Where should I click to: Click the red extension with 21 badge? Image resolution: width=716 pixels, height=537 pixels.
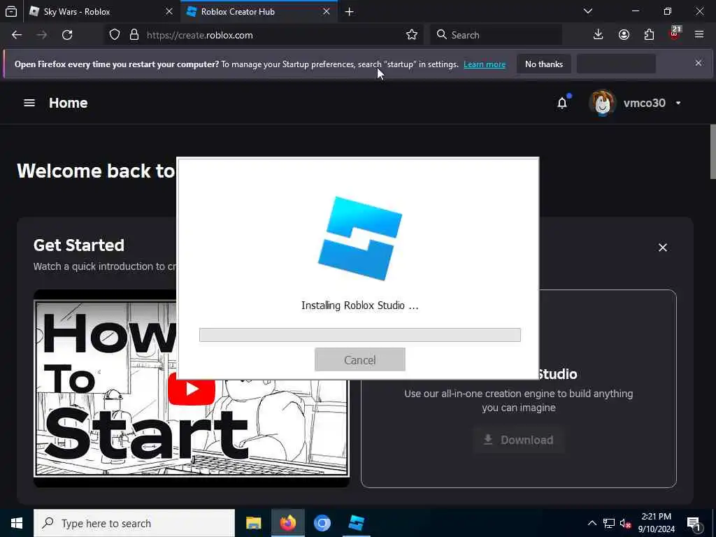(x=675, y=34)
